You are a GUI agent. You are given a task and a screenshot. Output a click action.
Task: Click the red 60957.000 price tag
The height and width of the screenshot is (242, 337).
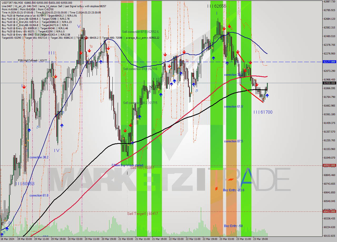point(329,165)
